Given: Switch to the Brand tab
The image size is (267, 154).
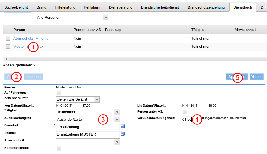Looking at the screenshot, I should pyautogui.click(x=41, y=7).
